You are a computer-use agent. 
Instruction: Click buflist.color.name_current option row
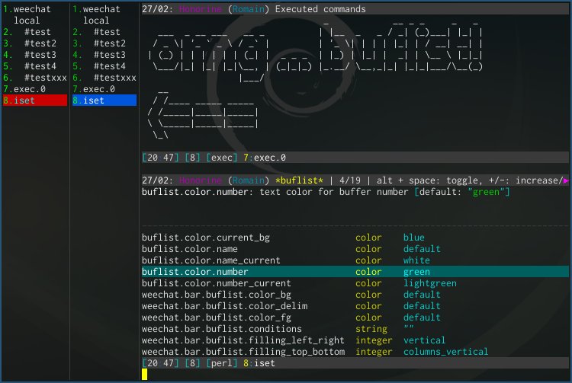click(355, 260)
